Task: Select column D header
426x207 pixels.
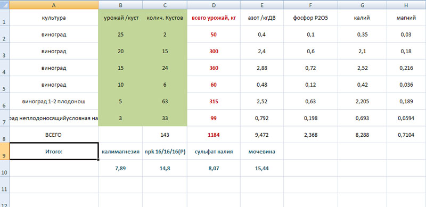Action: point(214,5)
